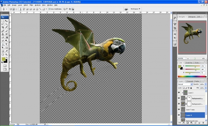Switch to the Histogram tab

192,17
